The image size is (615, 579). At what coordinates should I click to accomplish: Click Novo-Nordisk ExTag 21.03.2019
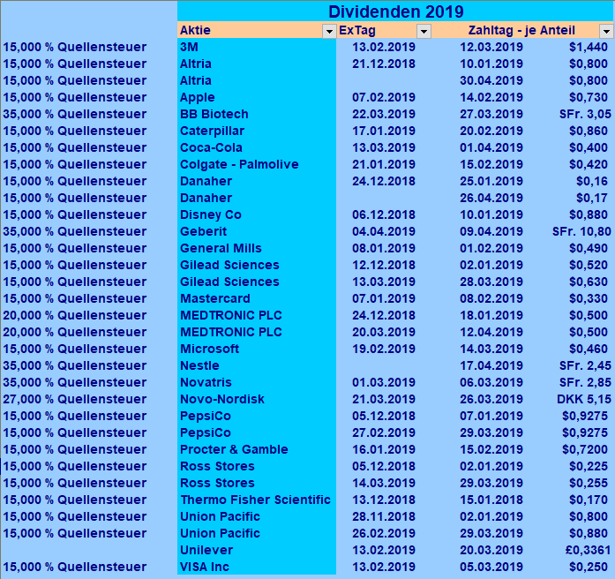pos(384,399)
